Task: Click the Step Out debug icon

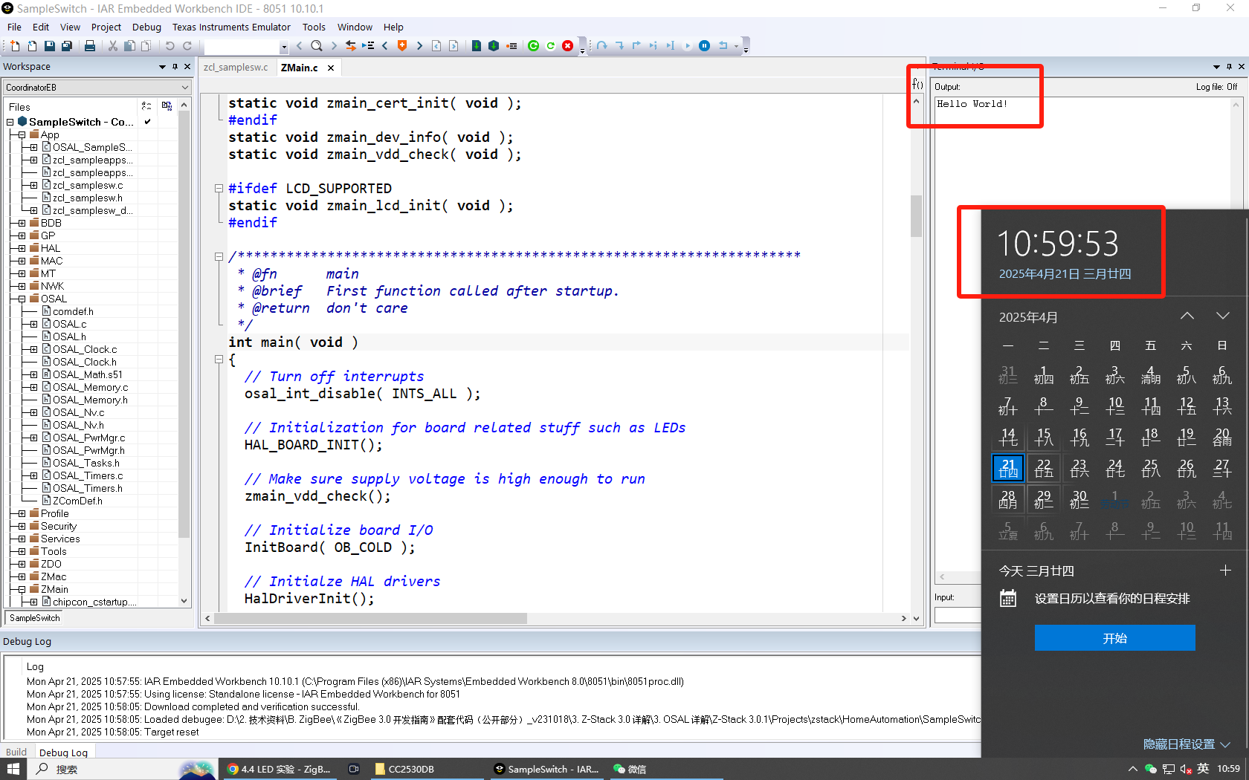Action: tap(636, 46)
